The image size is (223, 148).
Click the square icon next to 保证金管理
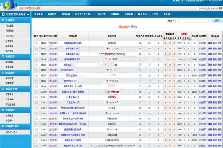click(3, 89)
